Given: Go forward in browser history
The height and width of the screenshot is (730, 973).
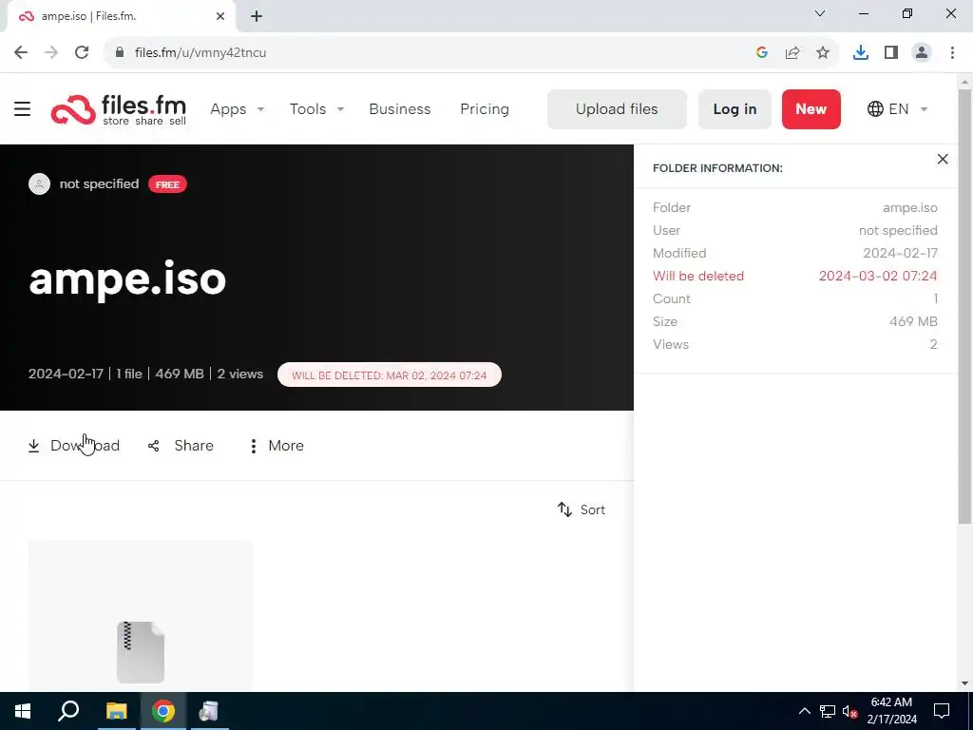Looking at the screenshot, I should point(51,53).
